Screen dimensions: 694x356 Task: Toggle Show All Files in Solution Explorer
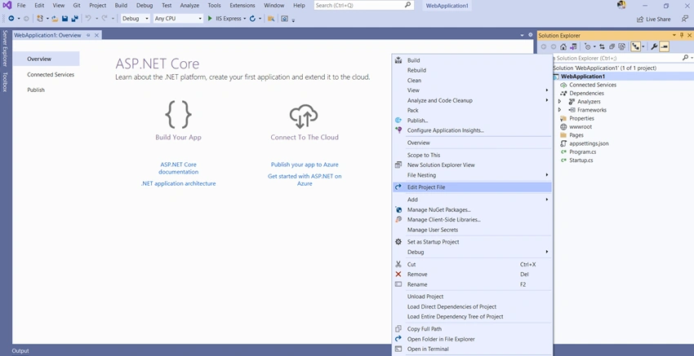(622, 46)
